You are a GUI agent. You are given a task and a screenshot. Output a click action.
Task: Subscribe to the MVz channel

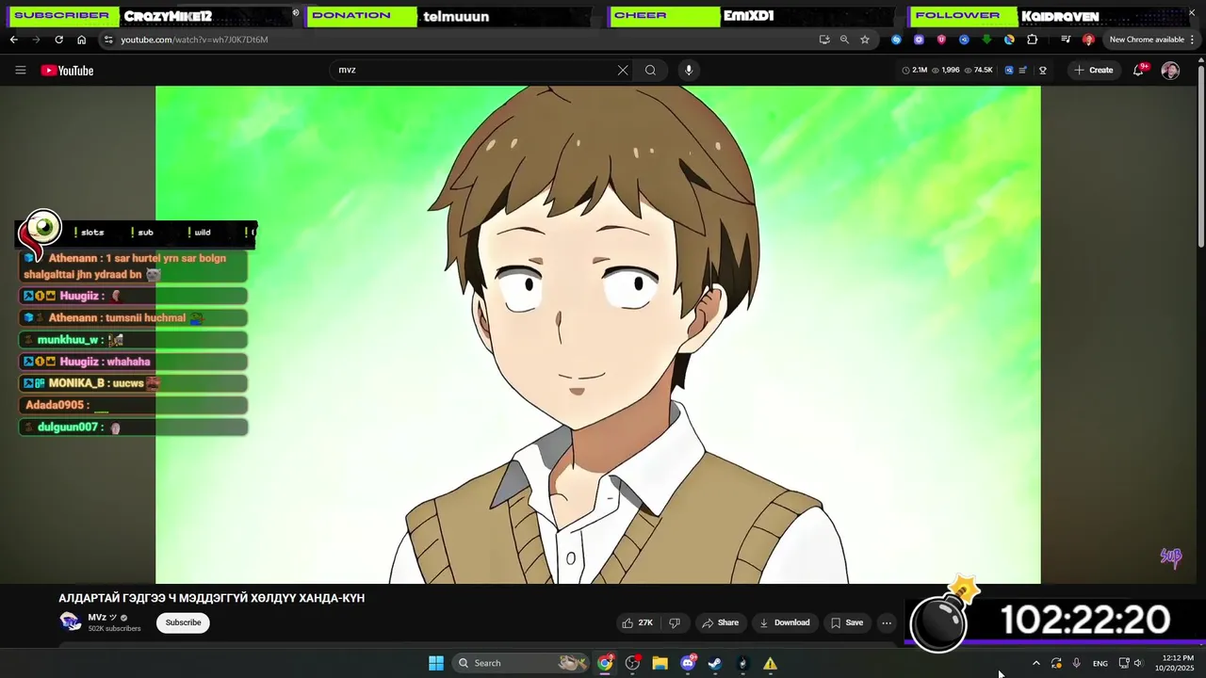point(183,622)
